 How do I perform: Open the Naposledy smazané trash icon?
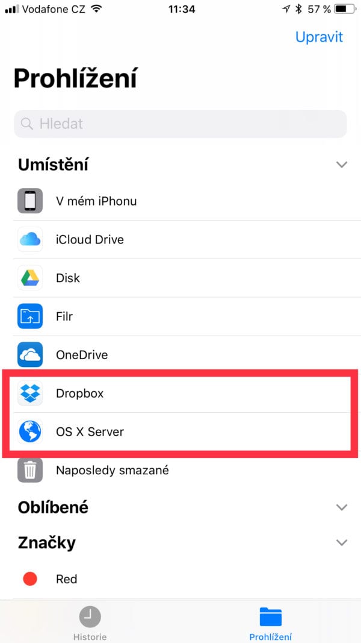(30, 470)
